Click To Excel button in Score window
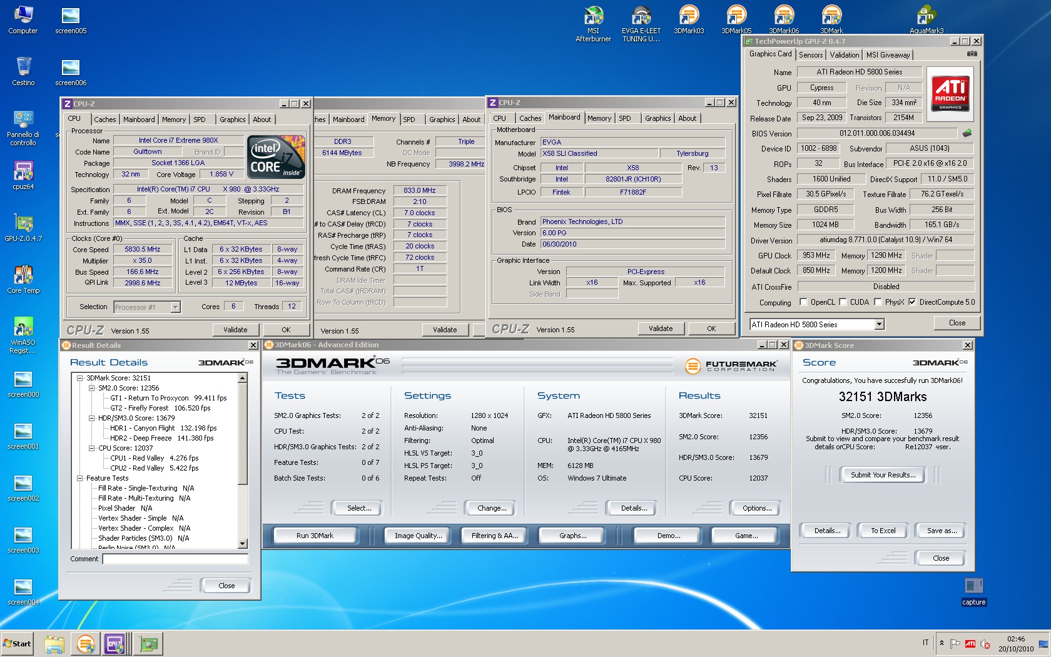 tap(883, 531)
